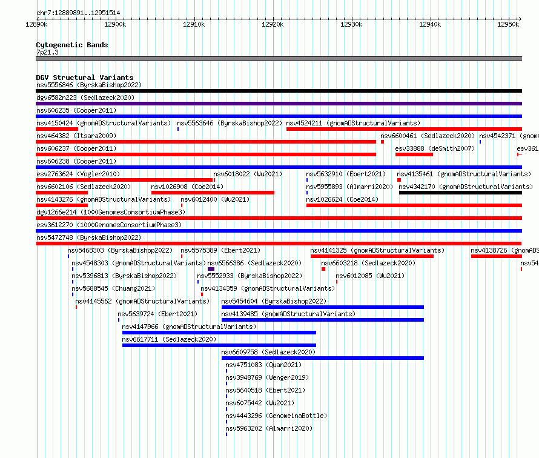Click nsv6012400 (Wu2021) label

pos(215,199)
